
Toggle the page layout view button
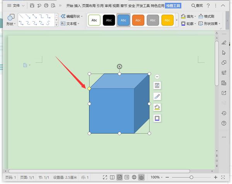click(x=119, y=177)
